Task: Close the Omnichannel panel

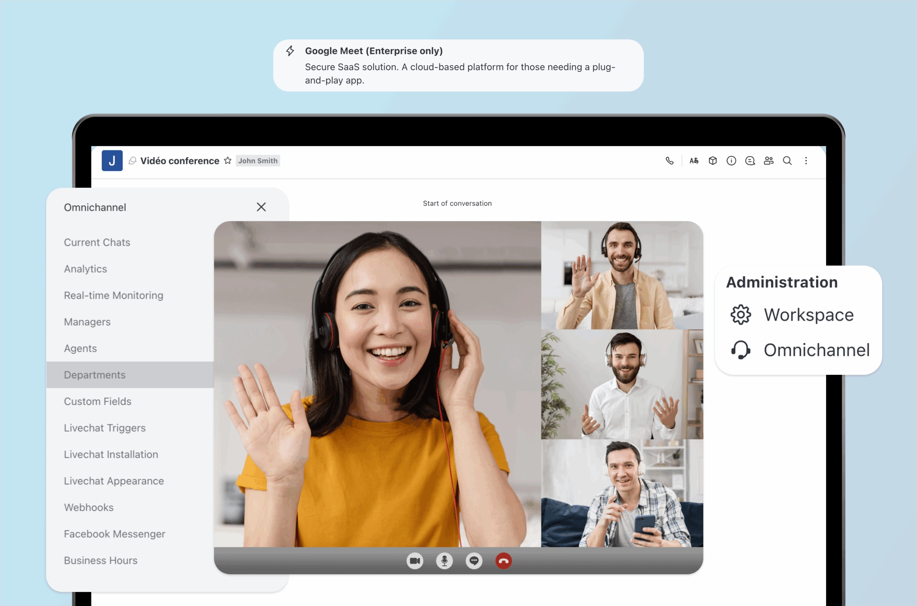Action: 261,207
